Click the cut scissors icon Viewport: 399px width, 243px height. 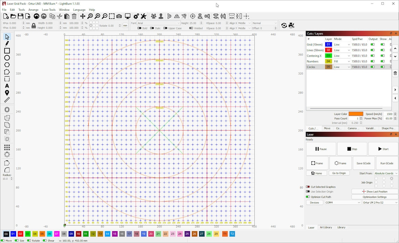[x=59, y=16]
